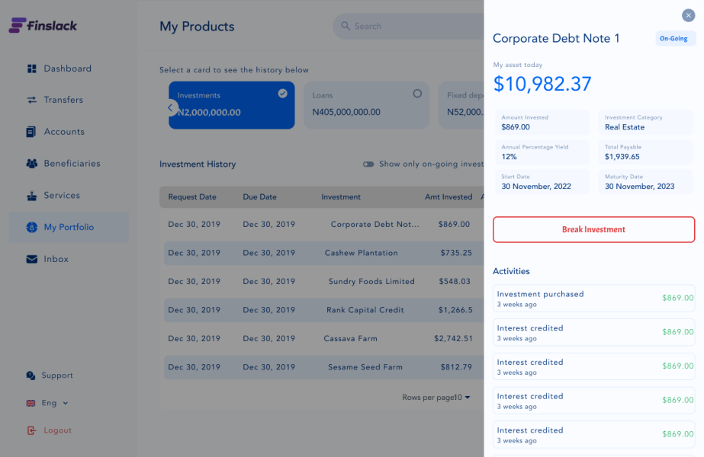Select the Transfers arrows icon
Image resolution: width=704 pixels, height=457 pixels.
pos(31,100)
